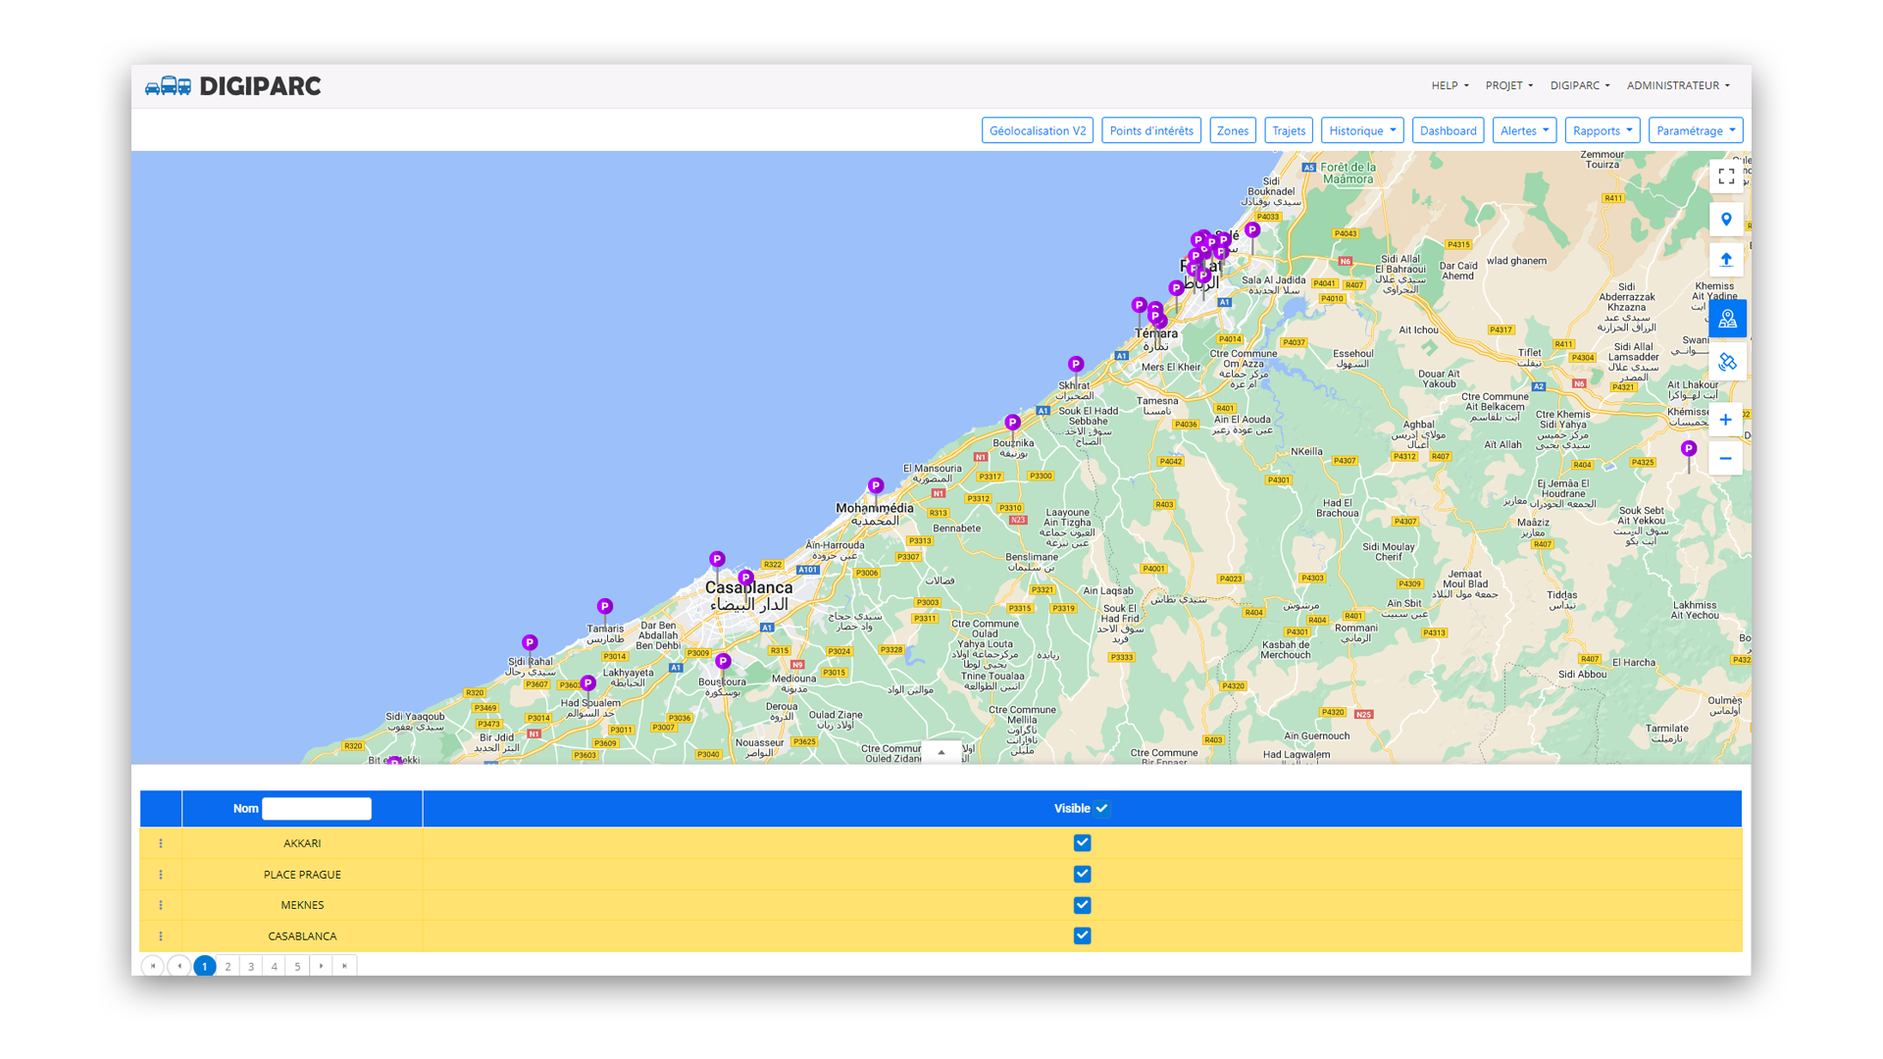This screenshot has width=1883, height=1059.
Task: Focus the Nom filter input field
Action: click(317, 809)
